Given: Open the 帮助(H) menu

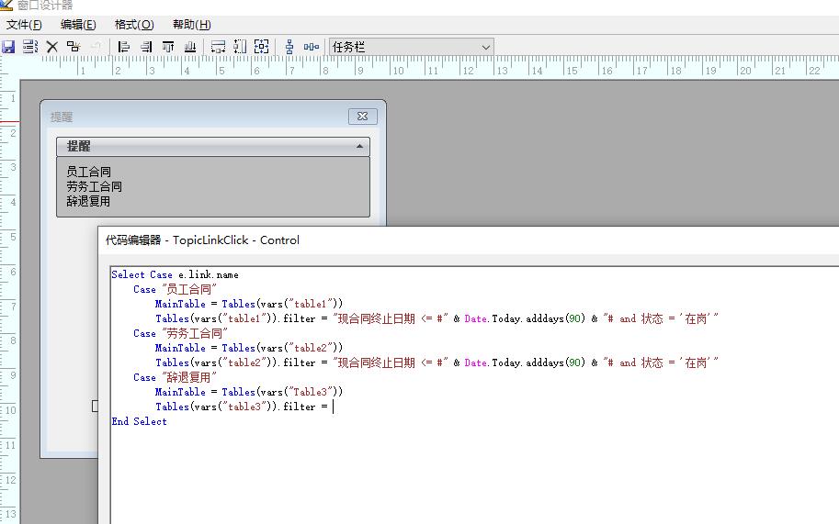Looking at the screenshot, I should point(191,25).
